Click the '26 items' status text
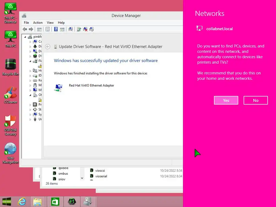The image size is (276, 207). point(52,183)
